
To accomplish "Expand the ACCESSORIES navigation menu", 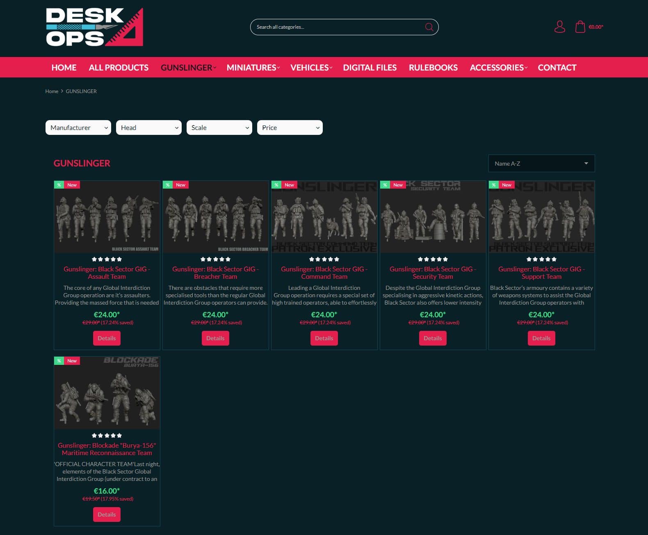I will 498,68.
